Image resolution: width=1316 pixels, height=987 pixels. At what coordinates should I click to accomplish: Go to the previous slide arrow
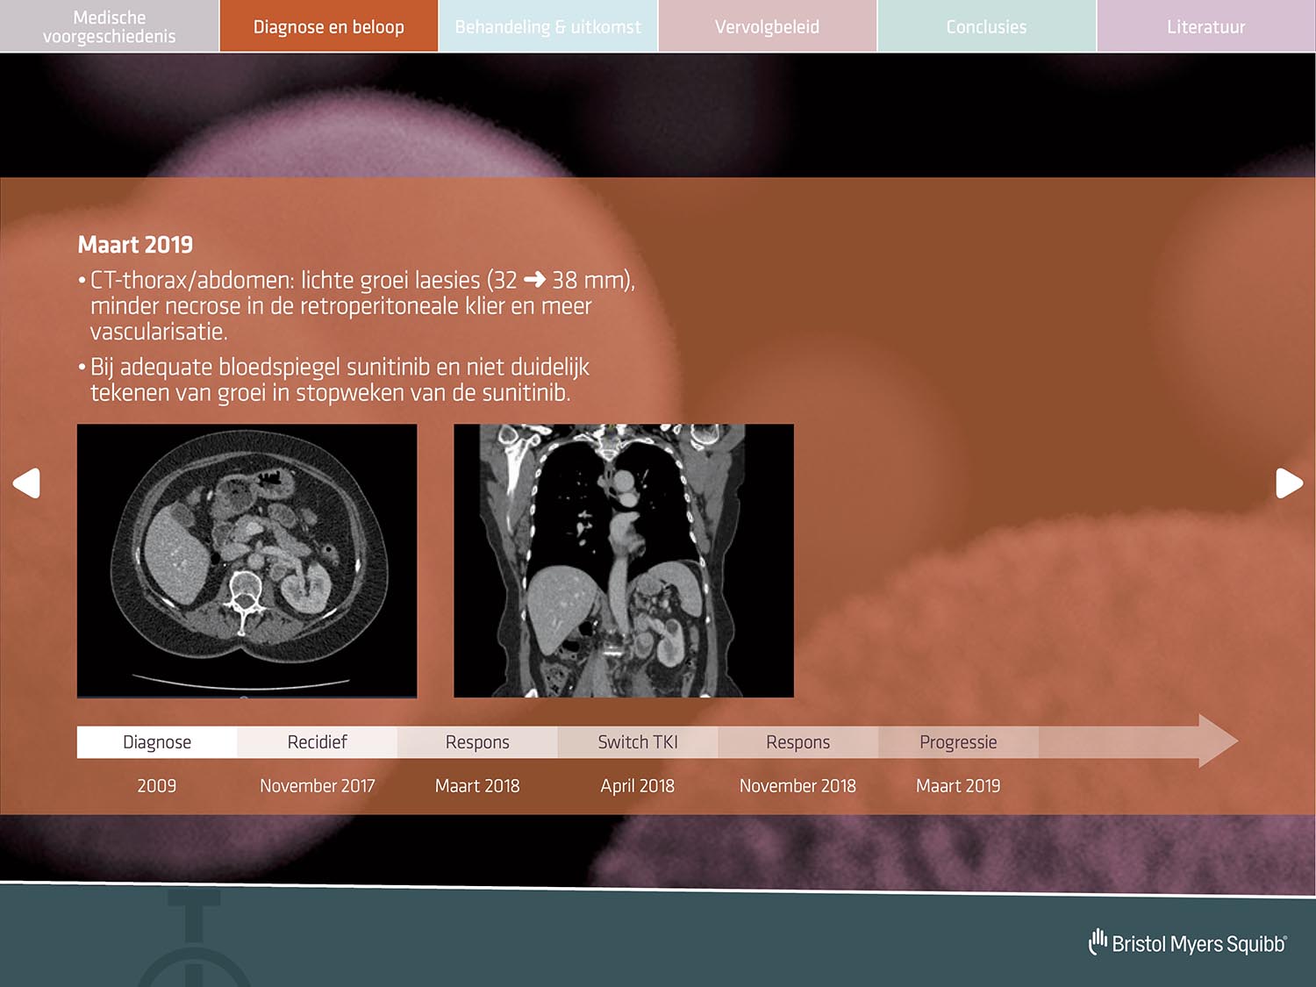(x=26, y=483)
